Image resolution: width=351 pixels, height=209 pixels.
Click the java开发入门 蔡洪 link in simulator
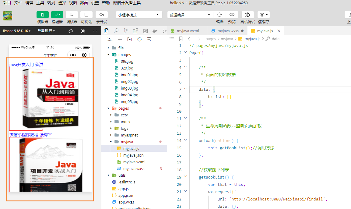(x=26, y=65)
